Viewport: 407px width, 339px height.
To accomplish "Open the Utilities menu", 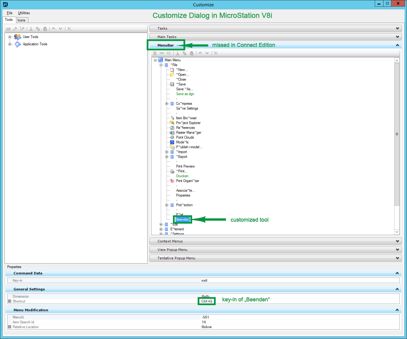I will point(24,13).
